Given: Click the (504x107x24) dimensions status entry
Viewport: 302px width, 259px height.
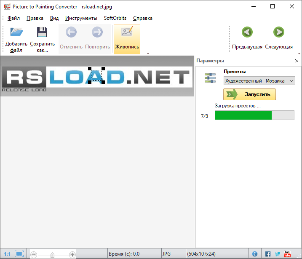Looking at the screenshot, I should tap(201, 254).
